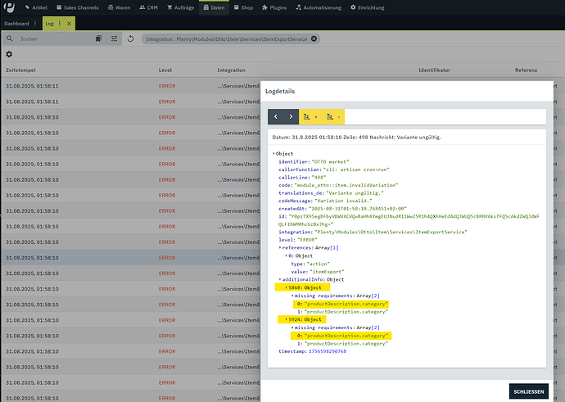565x402 pixels.
Task: Go to previous log entry arrow
Action: [x=276, y=117]
